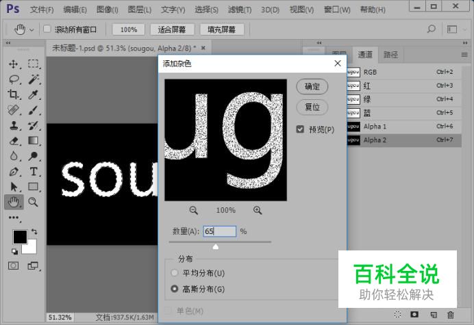Select the Eyedropper tool
The width and height of the screenshot is (474, 325).
pos(34,94)
